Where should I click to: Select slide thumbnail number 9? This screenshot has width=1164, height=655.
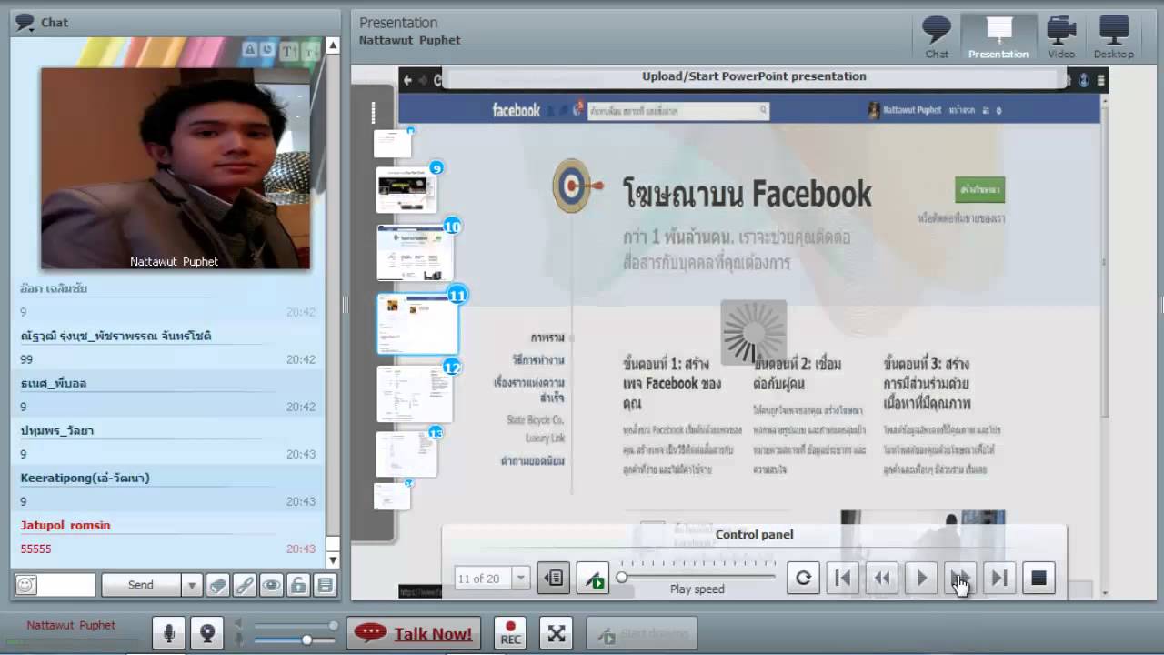click(406, 190)
